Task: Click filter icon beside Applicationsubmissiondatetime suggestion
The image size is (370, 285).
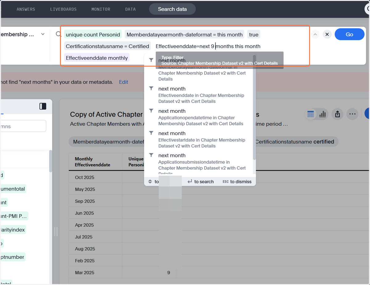Action: click(151, 155)
